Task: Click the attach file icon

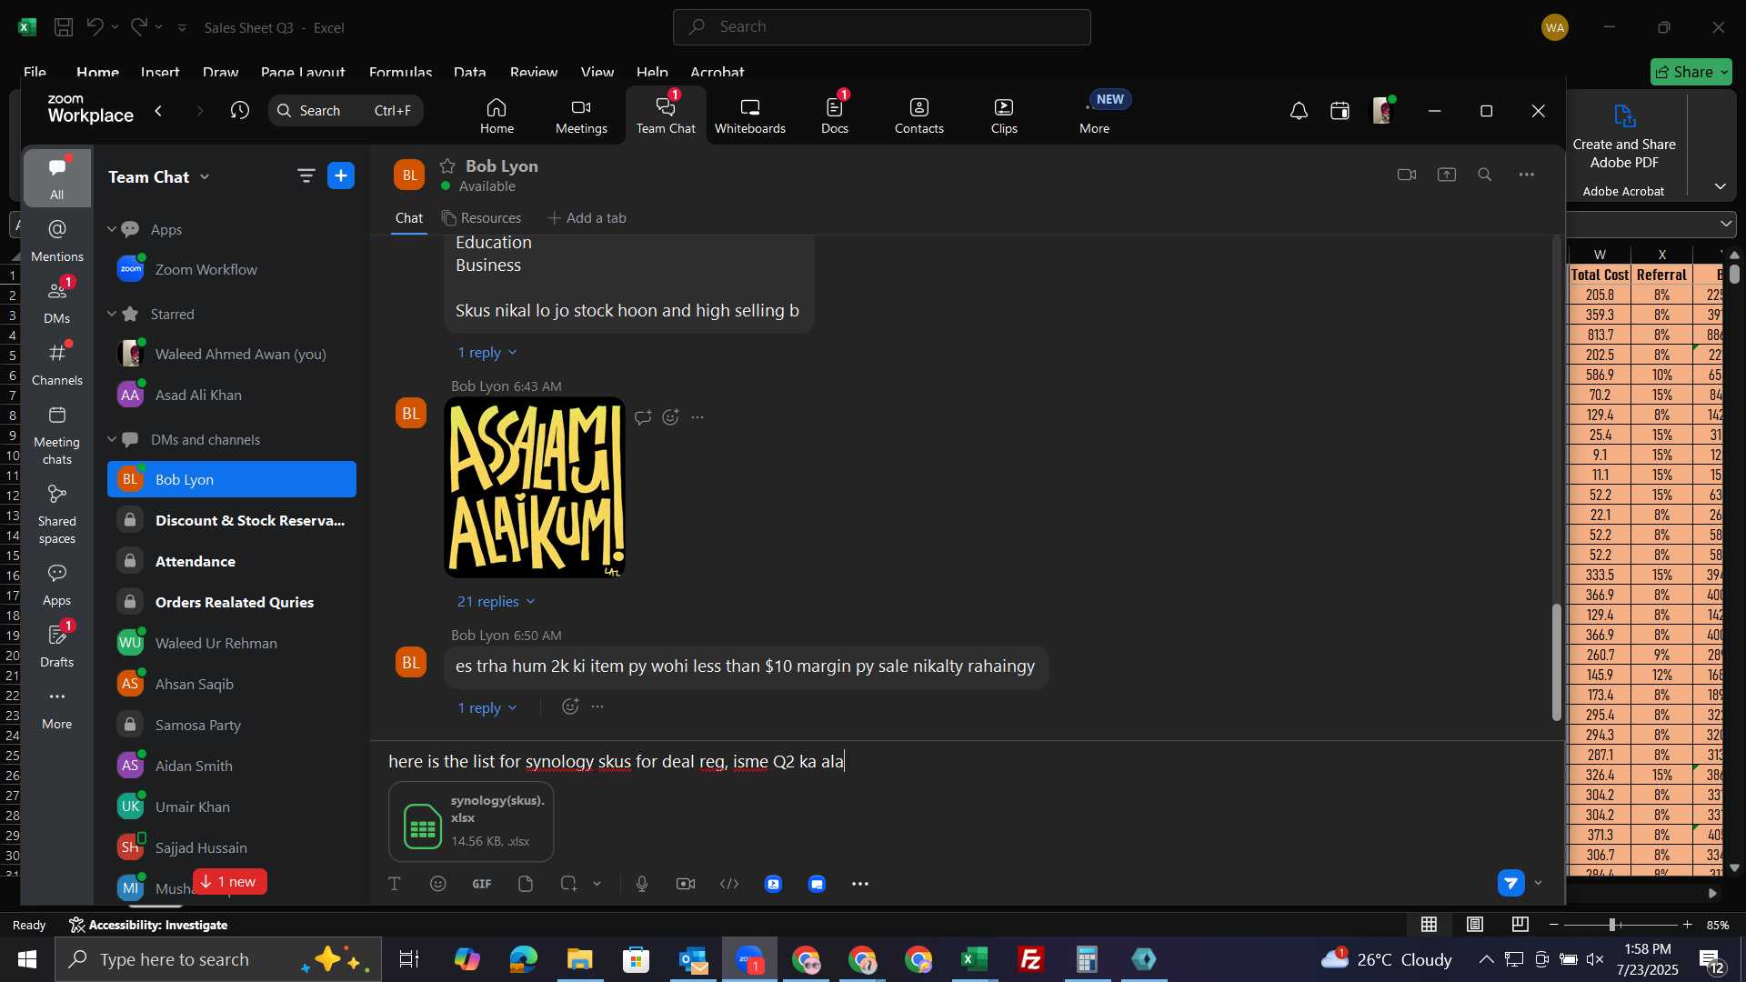Action: point(526,884)
